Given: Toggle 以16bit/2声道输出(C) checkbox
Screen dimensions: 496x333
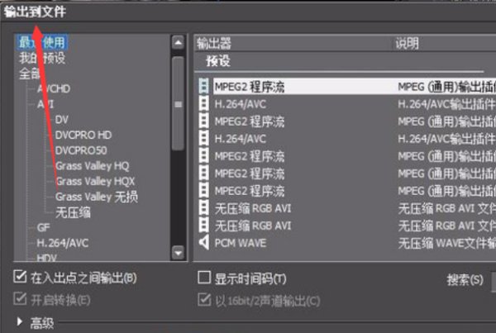Looking at the screenshot, I should [204, 299].
